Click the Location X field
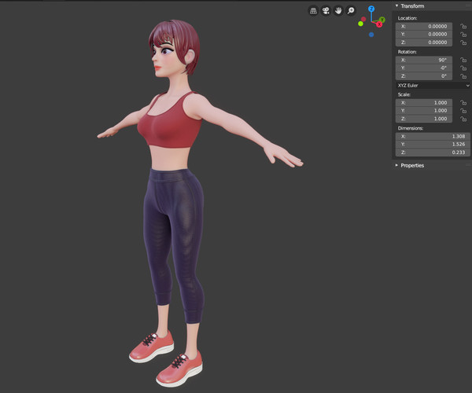This screenshot has width=472, height=393. pyautogui.click(x=424, y=27)
